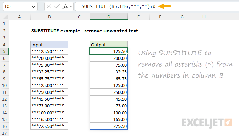Select column E header
Screen dimensions: 239x136
(x=138, y=17)
